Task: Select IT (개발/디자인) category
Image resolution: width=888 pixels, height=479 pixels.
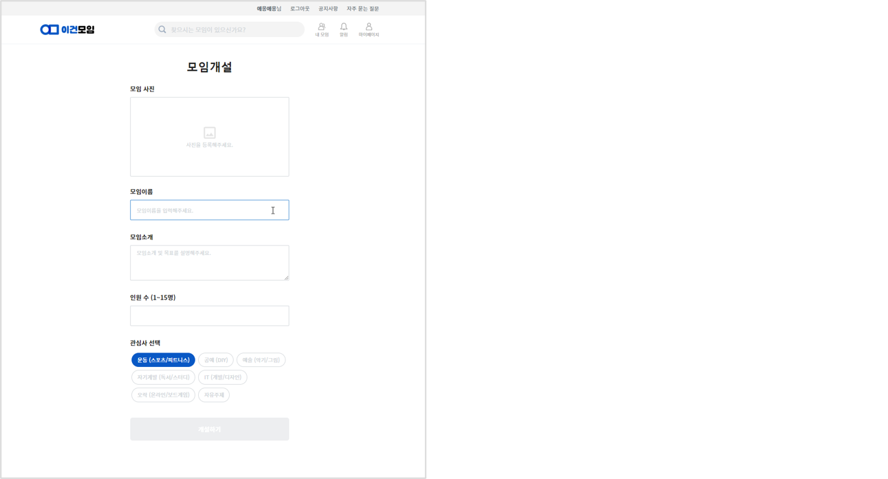Action: (221, 377)
